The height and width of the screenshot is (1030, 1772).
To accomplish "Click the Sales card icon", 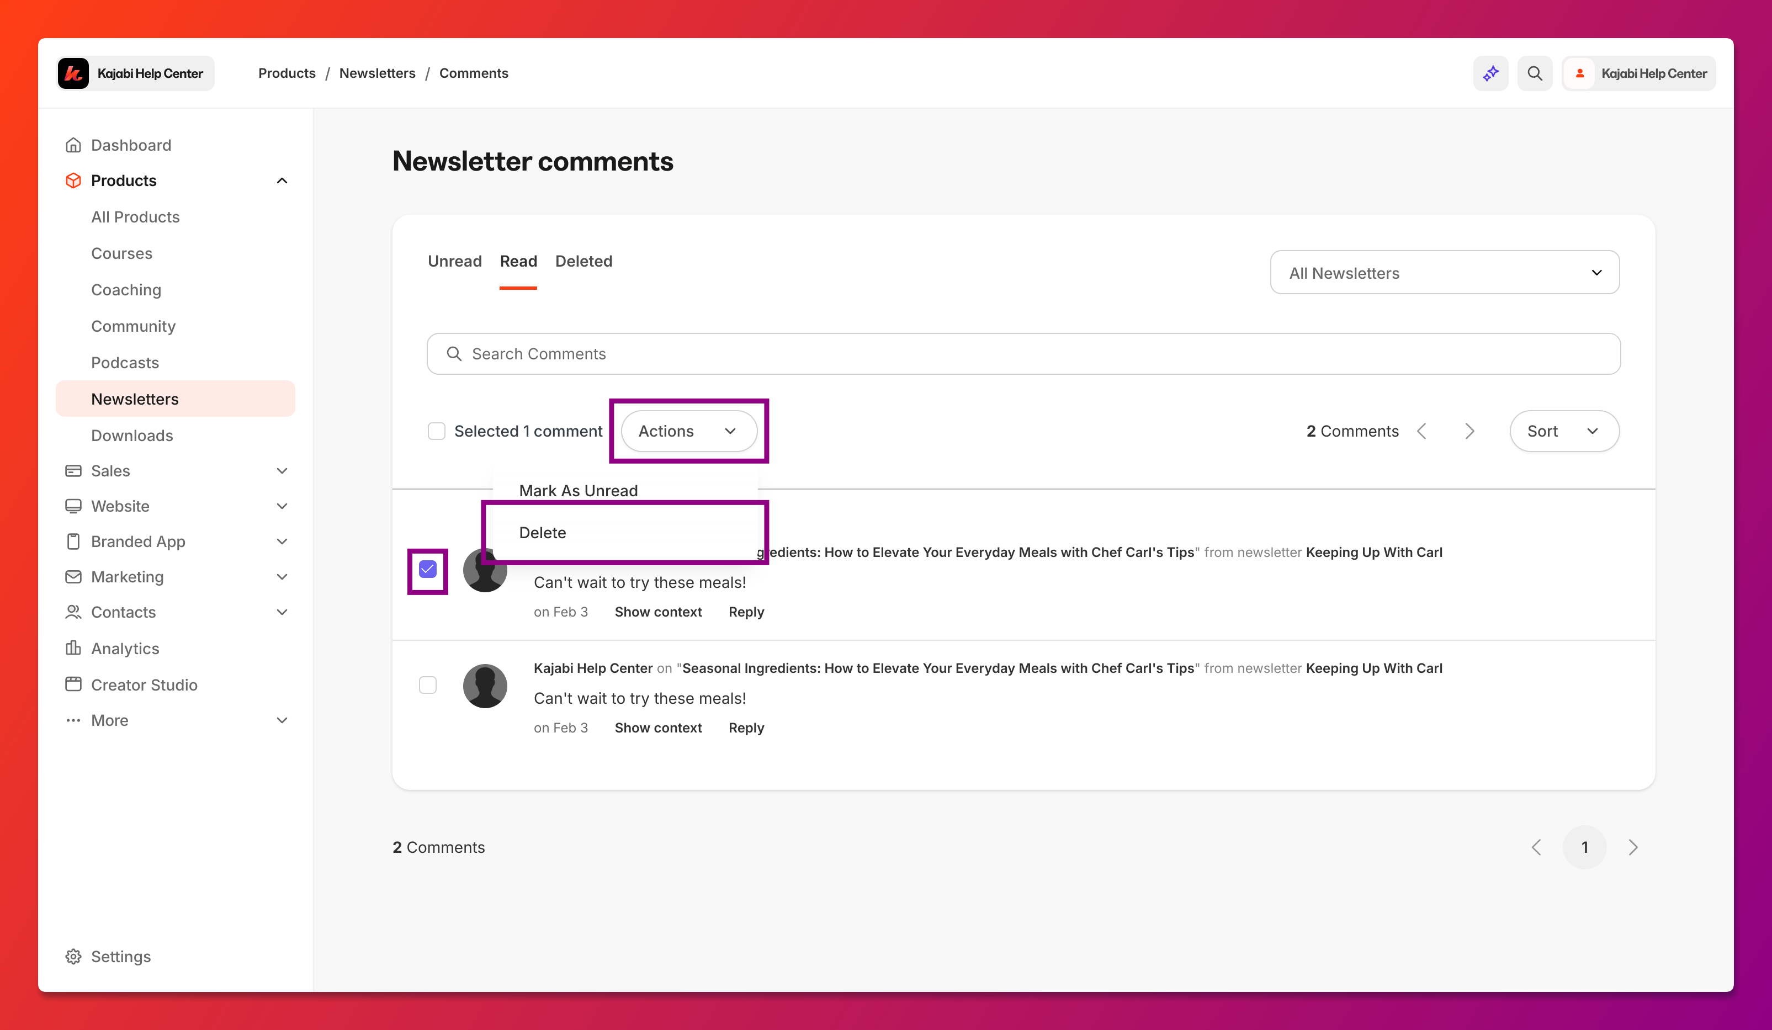I will [x=73, y=471].
